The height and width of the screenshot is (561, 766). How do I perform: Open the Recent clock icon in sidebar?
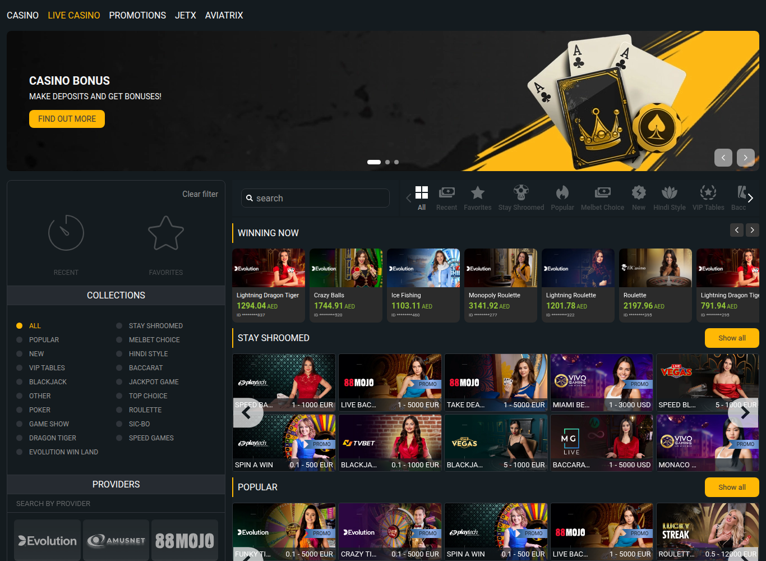(x=66, y=233)
